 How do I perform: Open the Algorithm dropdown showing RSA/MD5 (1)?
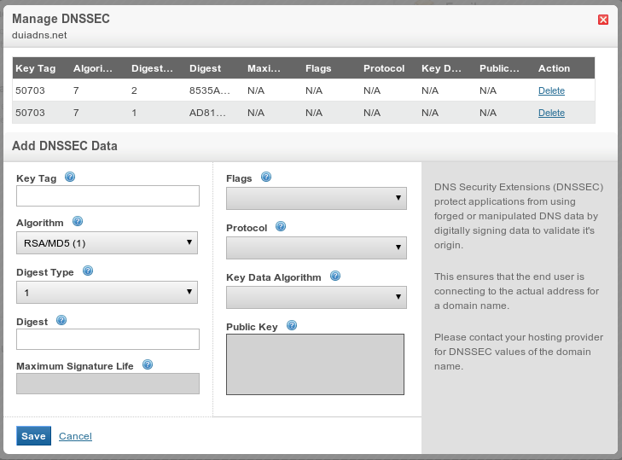pos(108,243)
